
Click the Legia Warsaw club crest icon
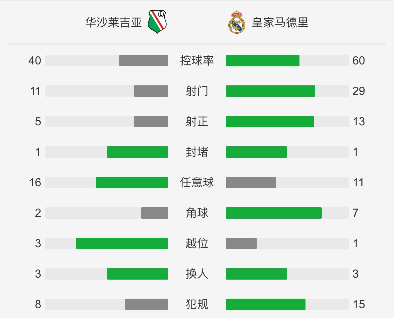(x=157, y=22)
